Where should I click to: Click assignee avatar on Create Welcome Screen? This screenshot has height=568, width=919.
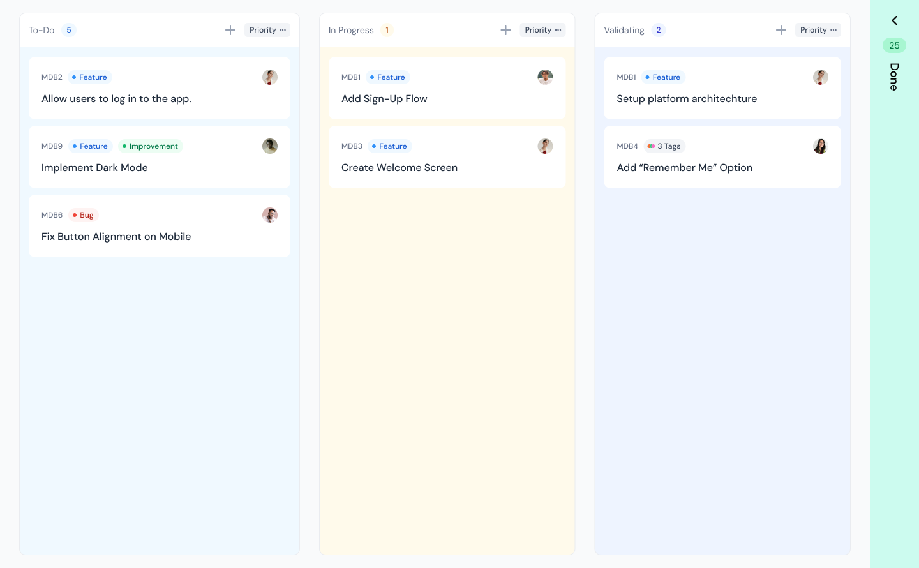click(545, 146)
